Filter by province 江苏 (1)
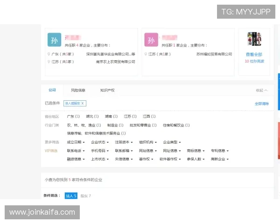 130,117
